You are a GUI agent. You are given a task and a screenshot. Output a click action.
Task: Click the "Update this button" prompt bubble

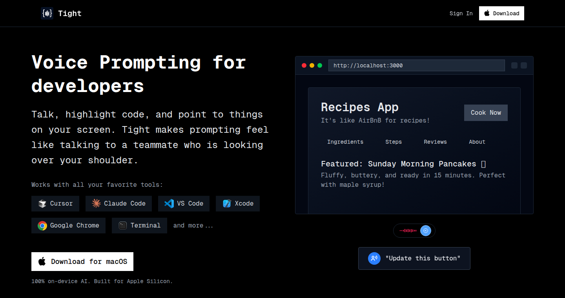[414, 258]
